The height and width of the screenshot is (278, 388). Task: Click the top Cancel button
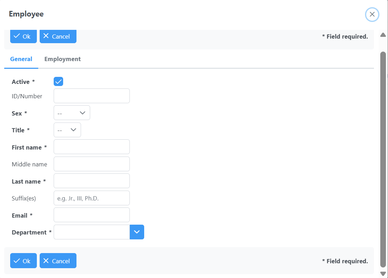point(58,37)
